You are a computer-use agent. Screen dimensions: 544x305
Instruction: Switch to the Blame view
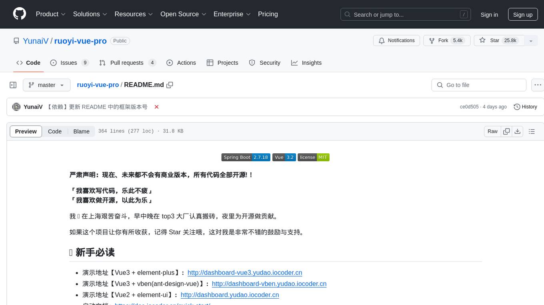(81, 131)
